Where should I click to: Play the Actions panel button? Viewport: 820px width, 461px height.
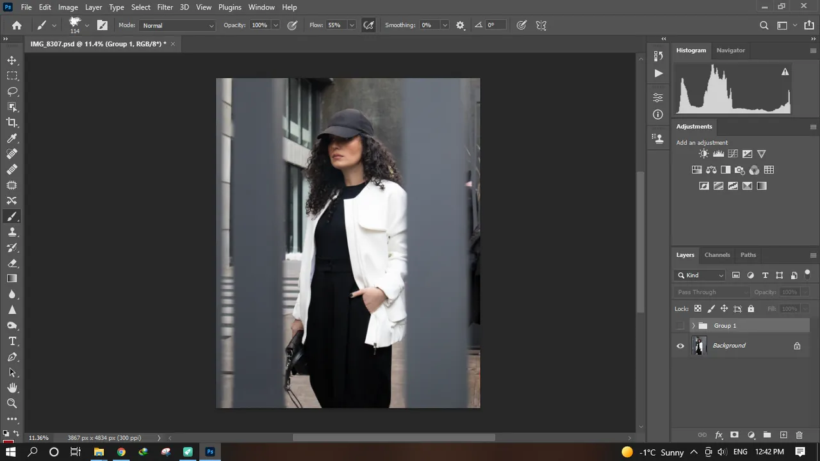[658, 74]
